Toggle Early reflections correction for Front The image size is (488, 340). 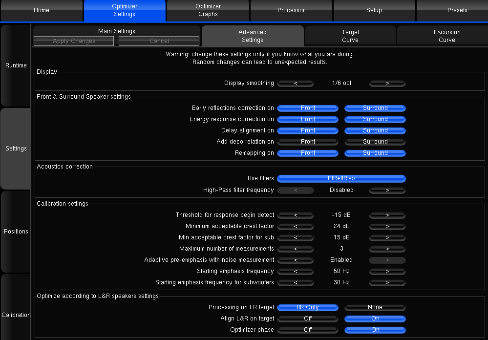[x=308, y=108]
